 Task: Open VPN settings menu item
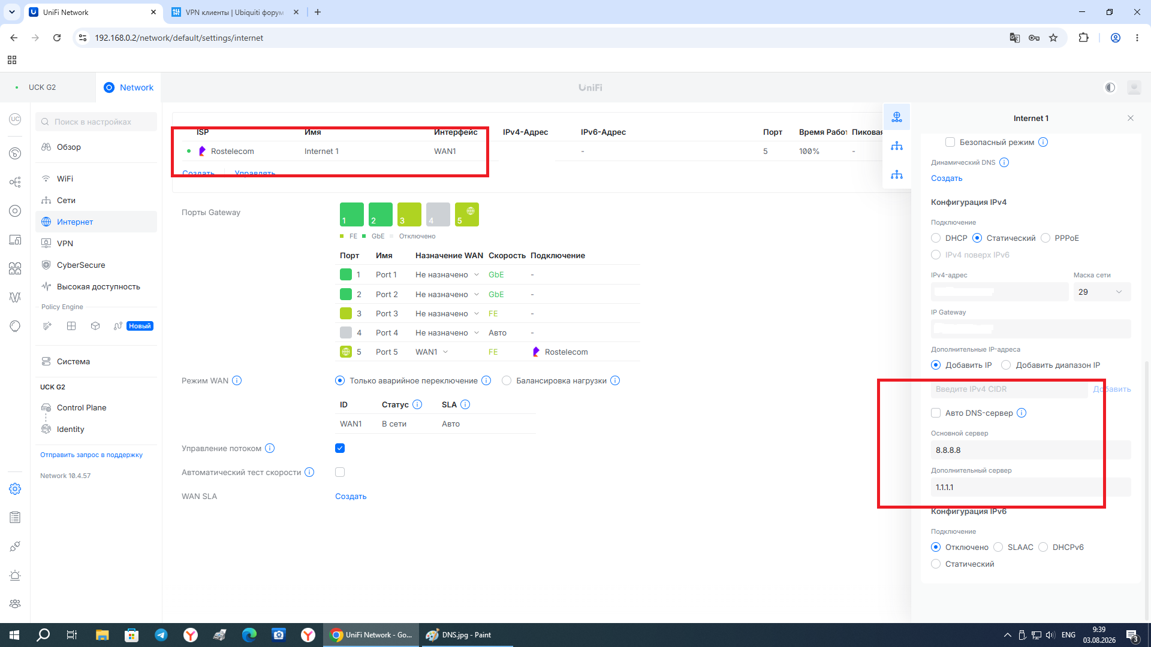[96, 243]
